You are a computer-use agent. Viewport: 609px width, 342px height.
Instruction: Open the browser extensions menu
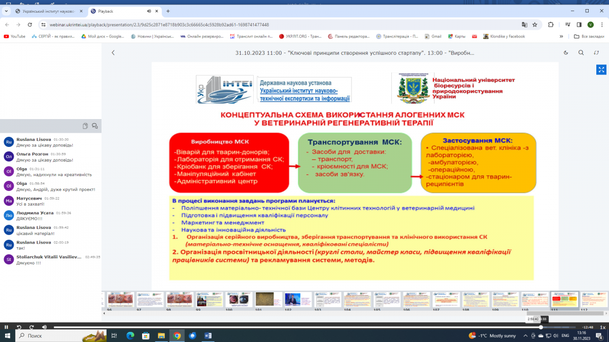coord(551,24)
